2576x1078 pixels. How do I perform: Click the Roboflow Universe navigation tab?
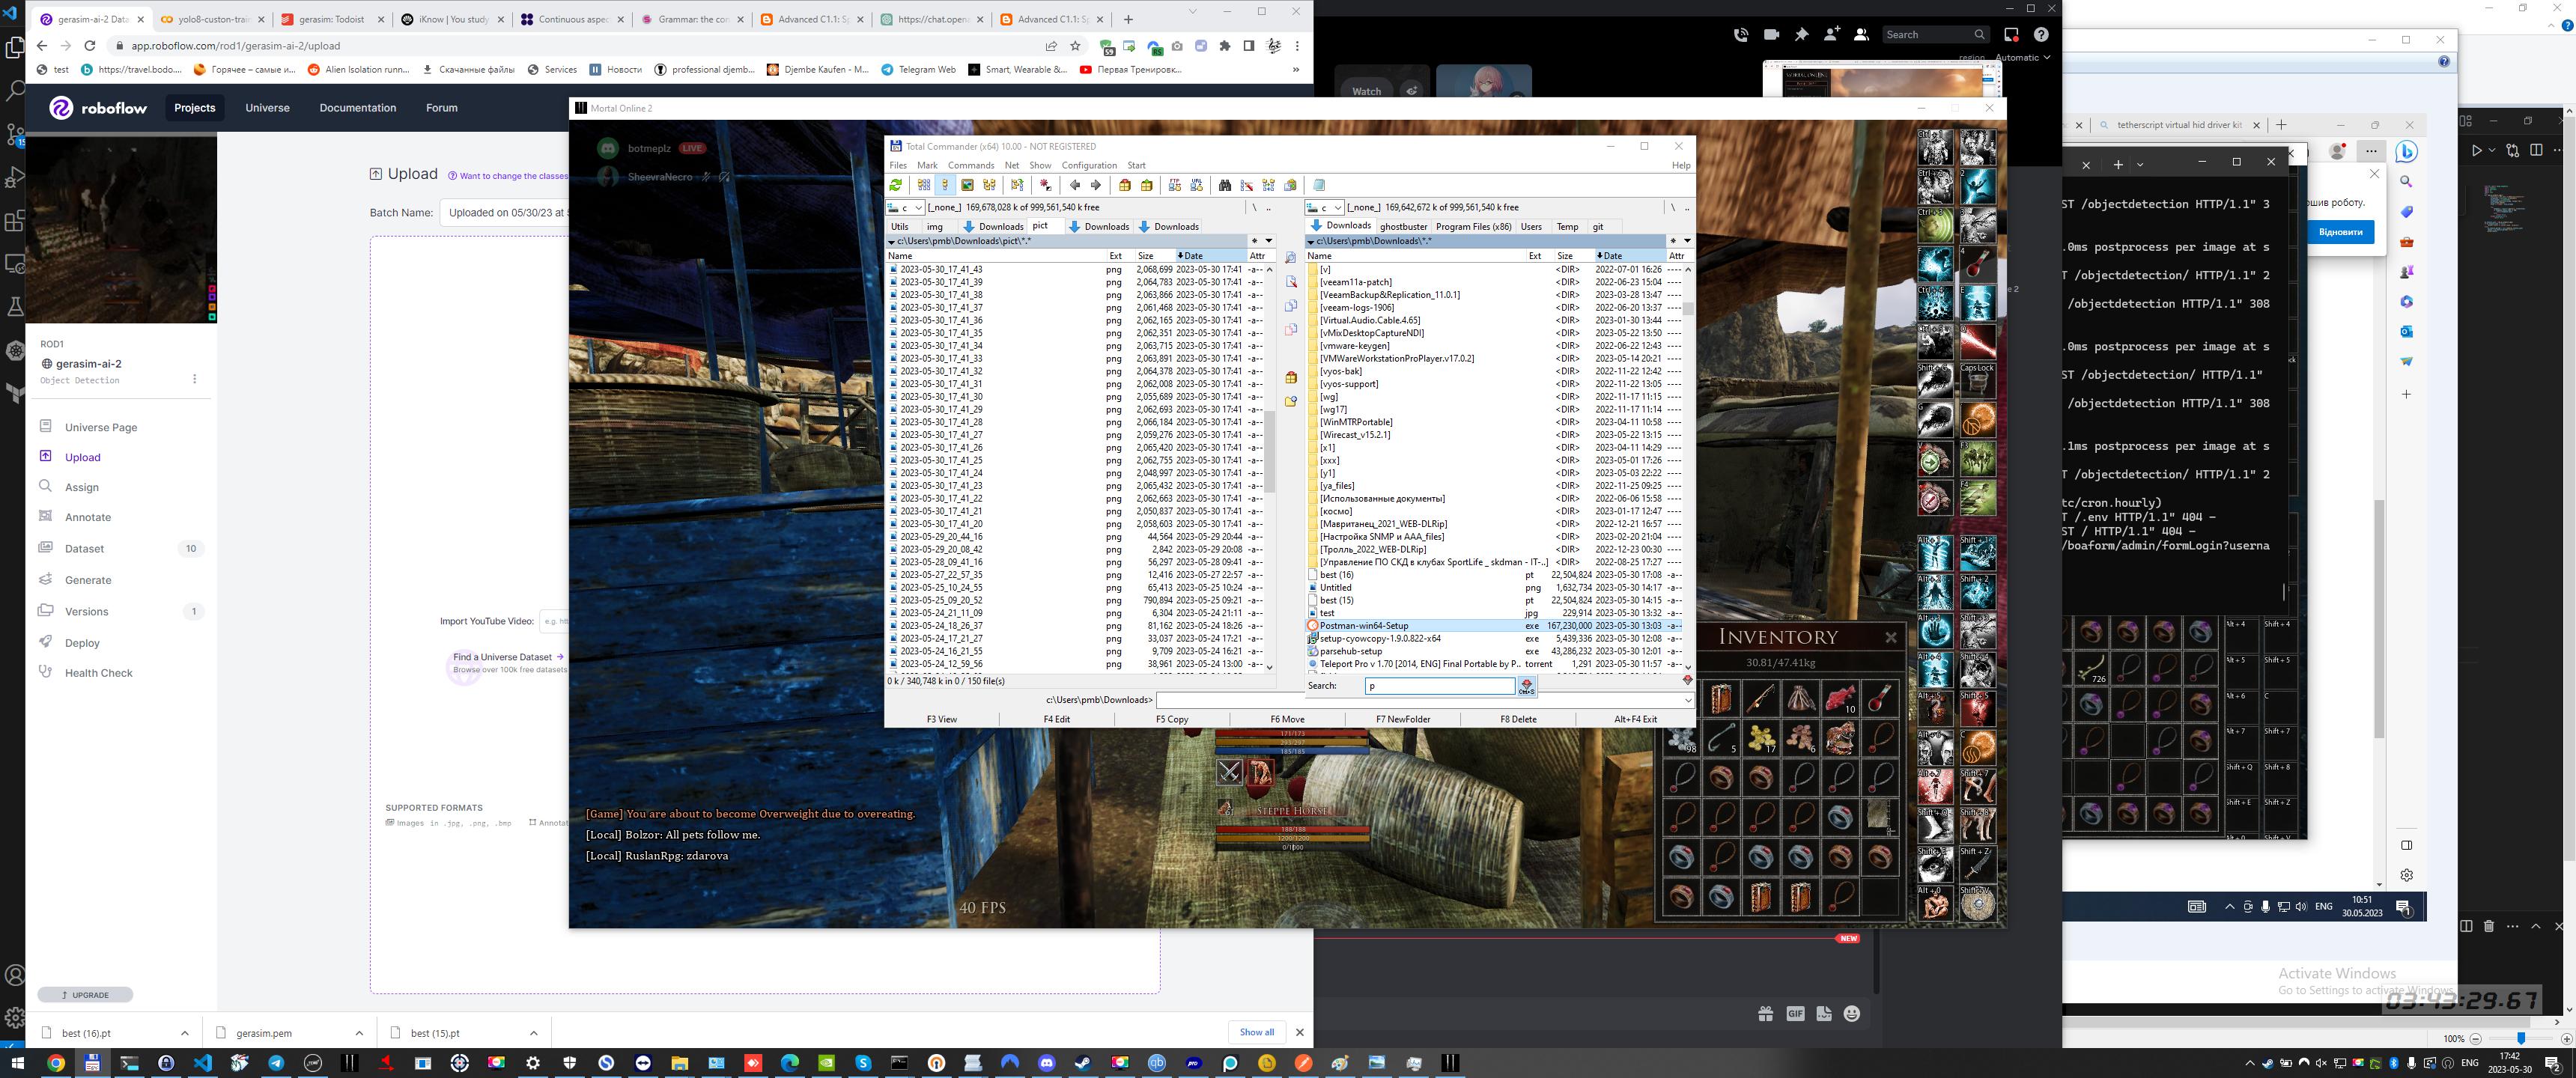coord(267,108)
